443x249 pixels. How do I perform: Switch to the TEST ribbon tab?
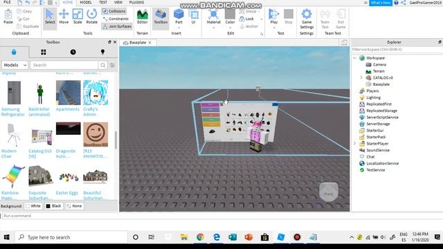[x=103, y=2]
